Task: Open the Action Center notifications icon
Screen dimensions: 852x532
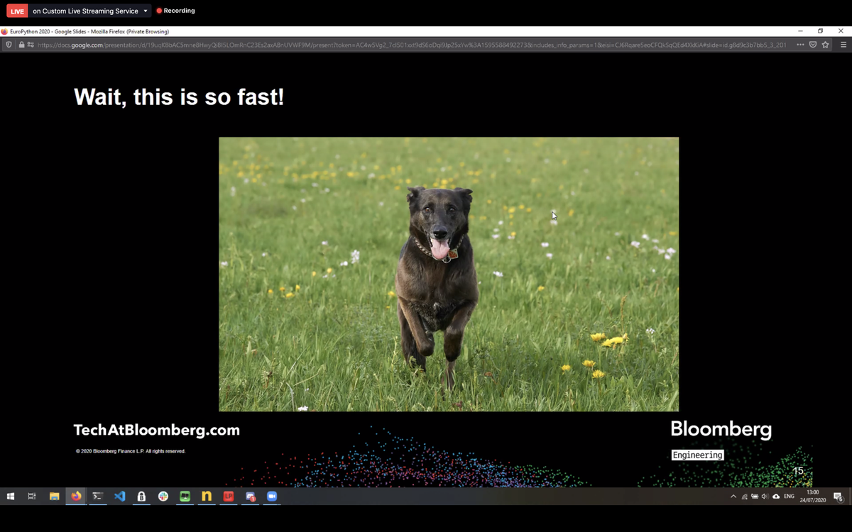Action: (x=839, y=497)
